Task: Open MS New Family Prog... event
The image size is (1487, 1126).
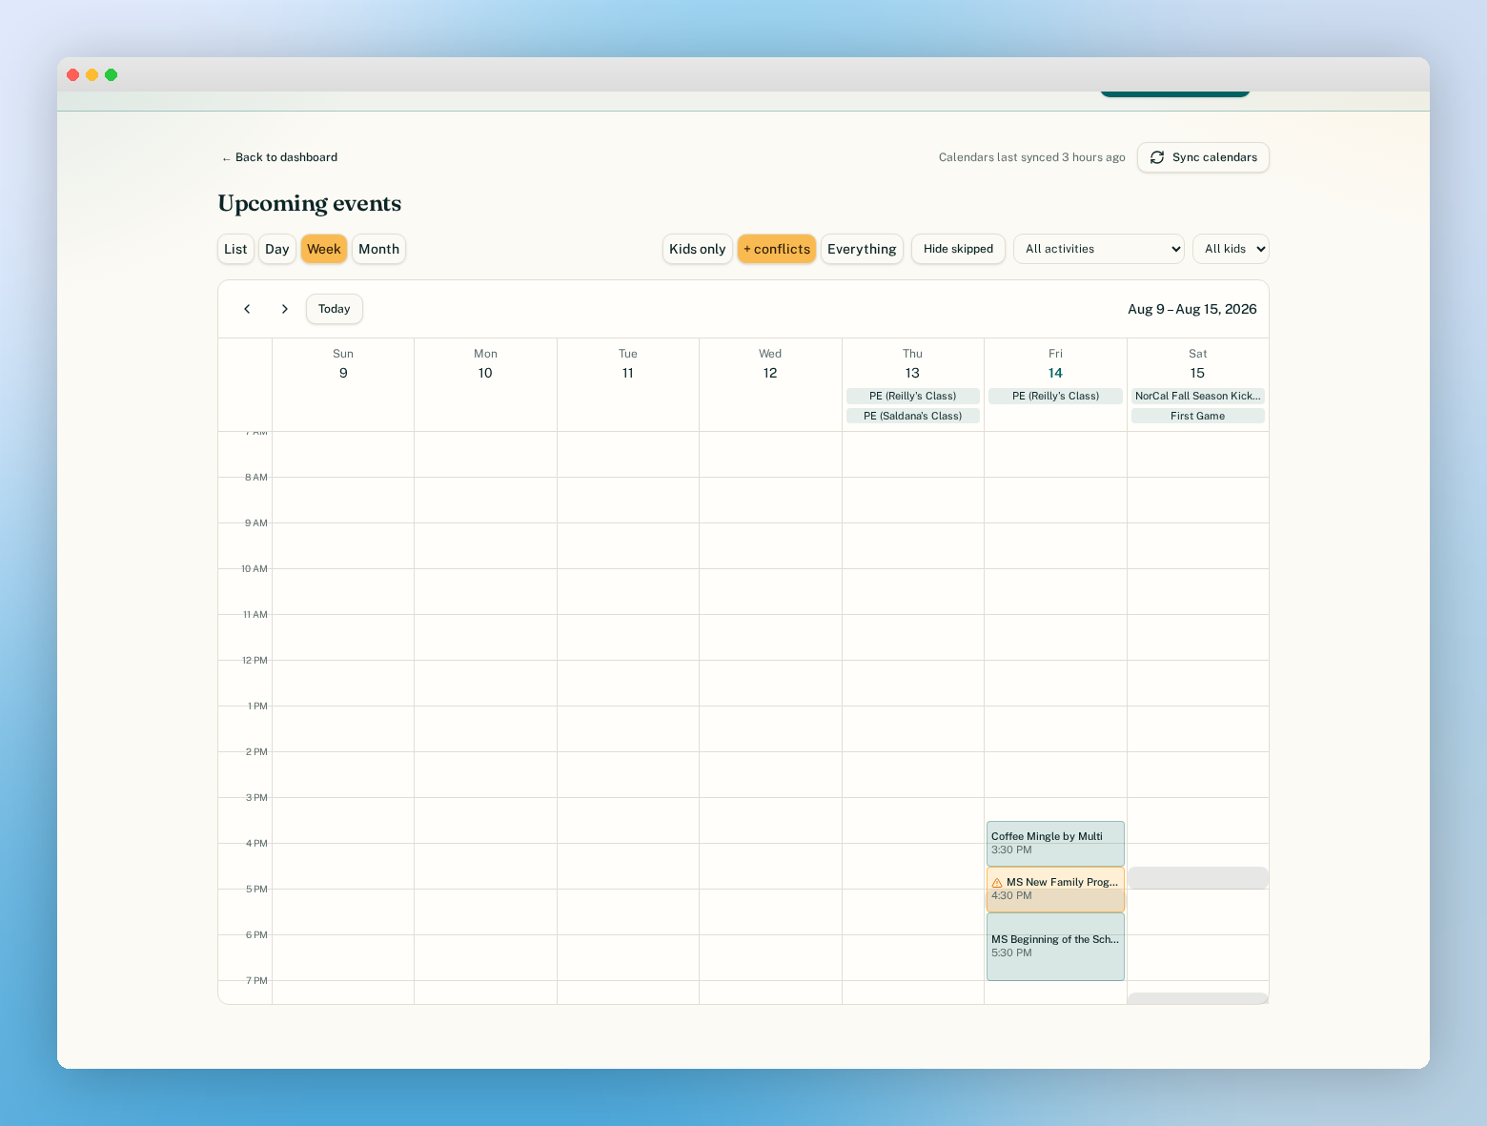Action: 1055,890
